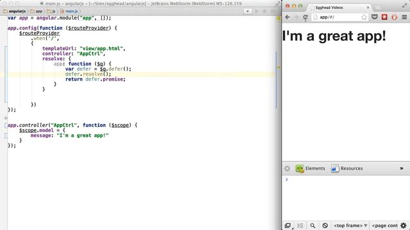Image resolution: width=410 pixels, height=230 pixels.
Task: Click the $scope.model assignment
Action: pos(42,130)
